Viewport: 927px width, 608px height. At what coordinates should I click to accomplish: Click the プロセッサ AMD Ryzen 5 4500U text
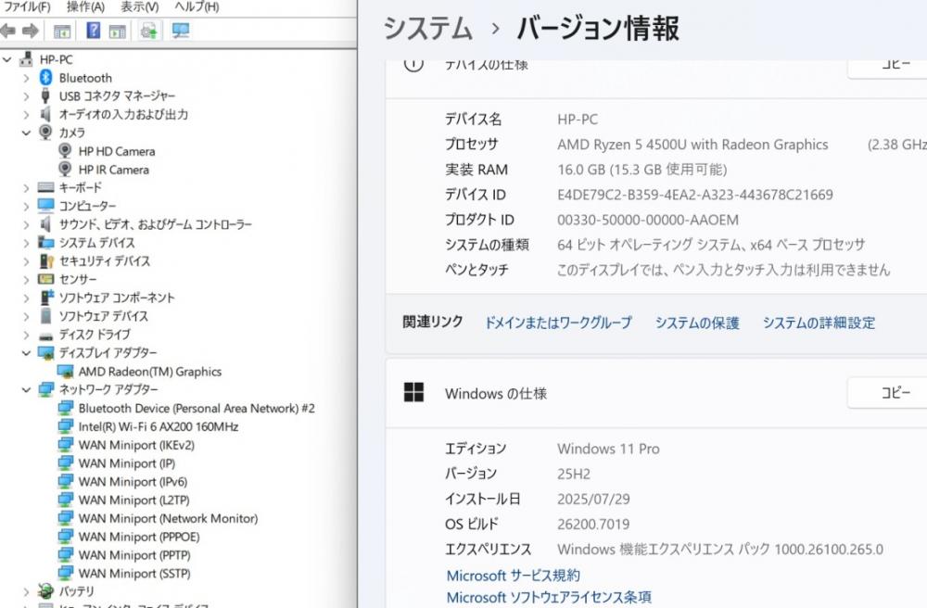point(692,145)
